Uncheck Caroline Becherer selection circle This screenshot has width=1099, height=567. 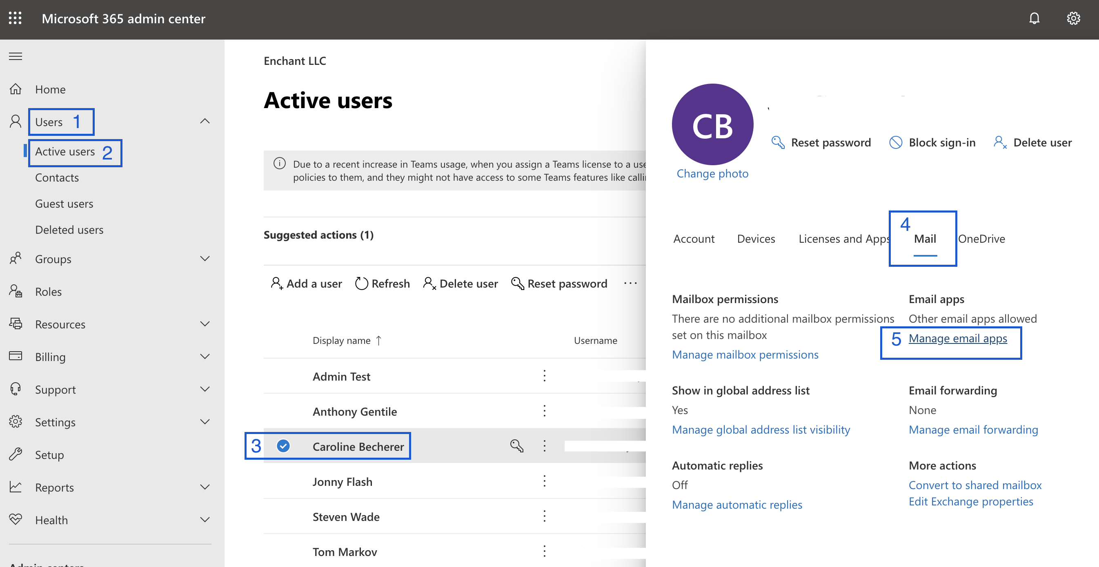pos(283,446)
